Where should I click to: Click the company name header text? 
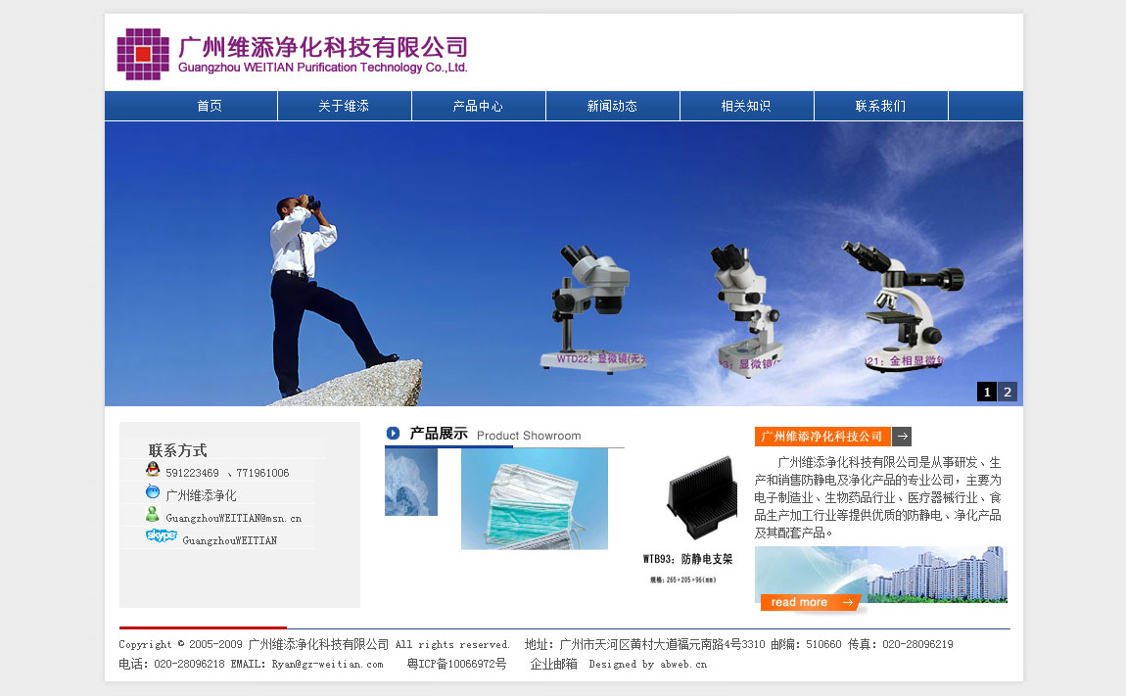point(322,54)
